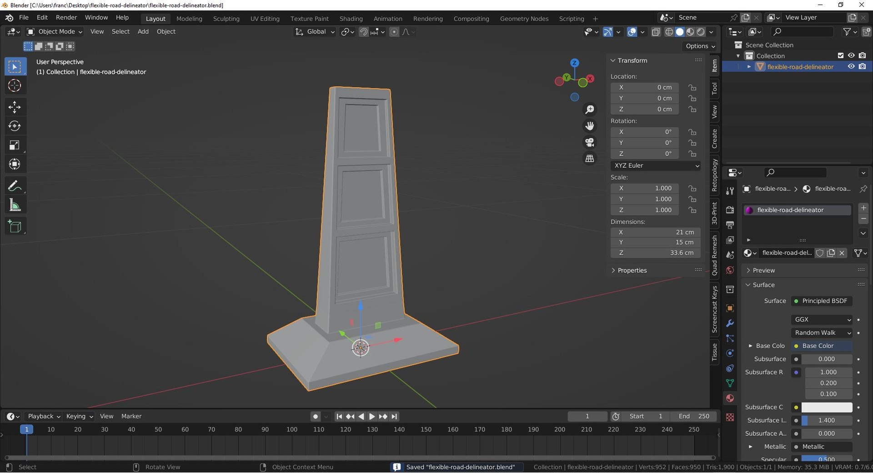Toggle the Collection eye visibility
The width and height of the screenshot is (873, 473).
coord(851,55)
